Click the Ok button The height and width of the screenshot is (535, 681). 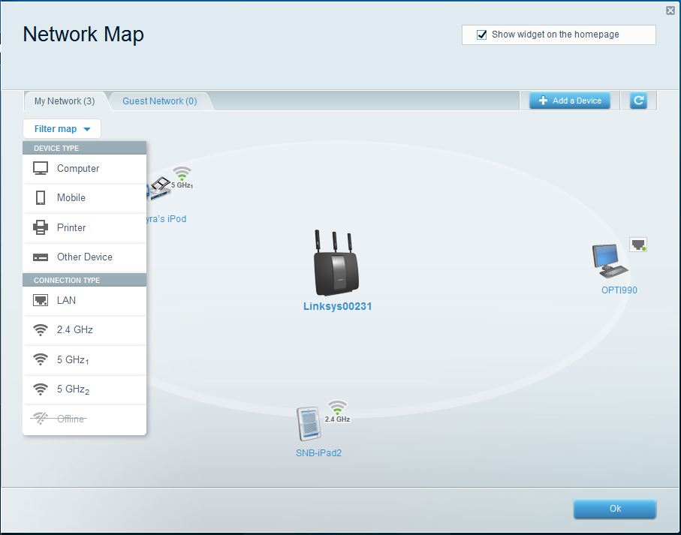(614, 509)
